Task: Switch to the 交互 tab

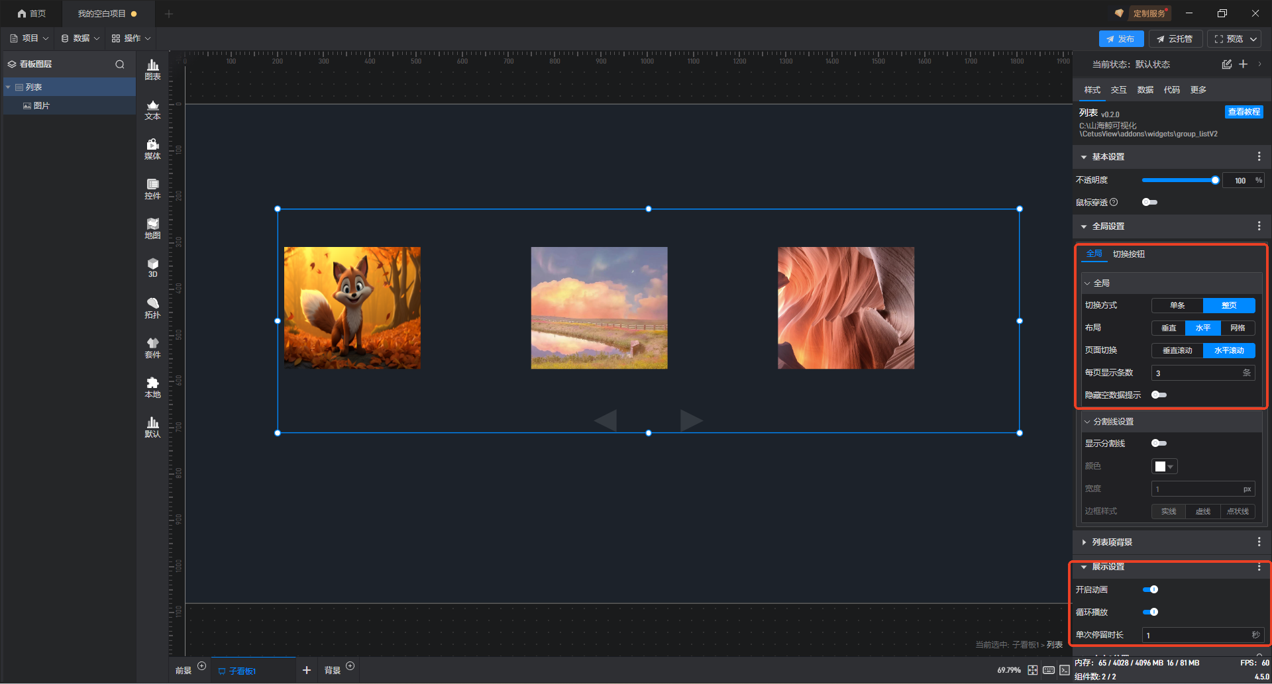Action: [x=1119, y=90]
